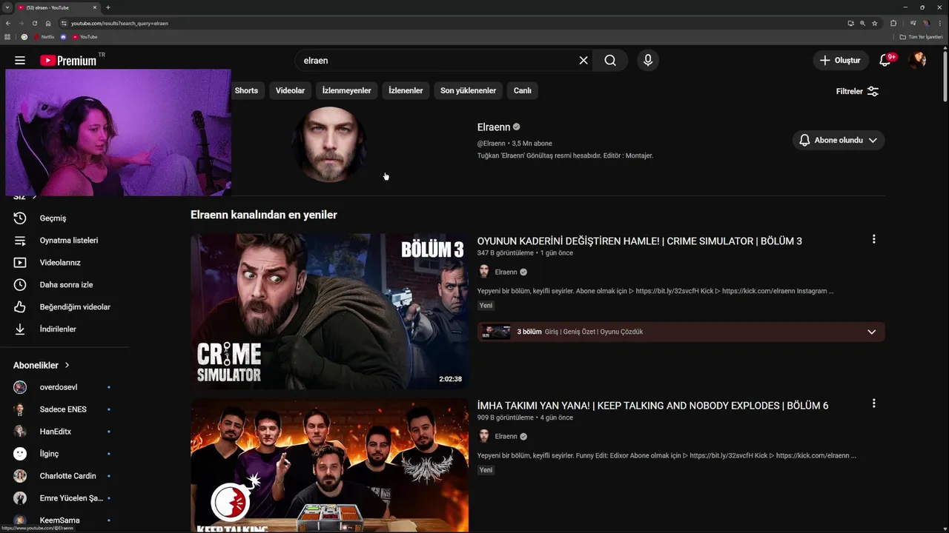Viewport: 949px width, 533px height.
Task: Click the browser home button
Action: pos(48,23)
